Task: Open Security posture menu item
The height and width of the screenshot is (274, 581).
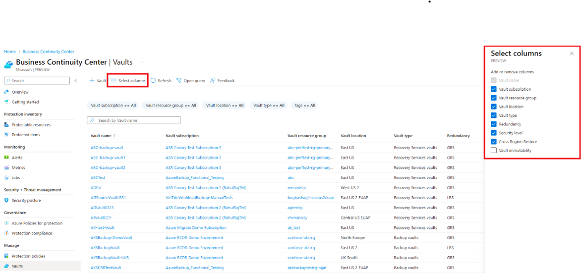Action: pos(26,200)
